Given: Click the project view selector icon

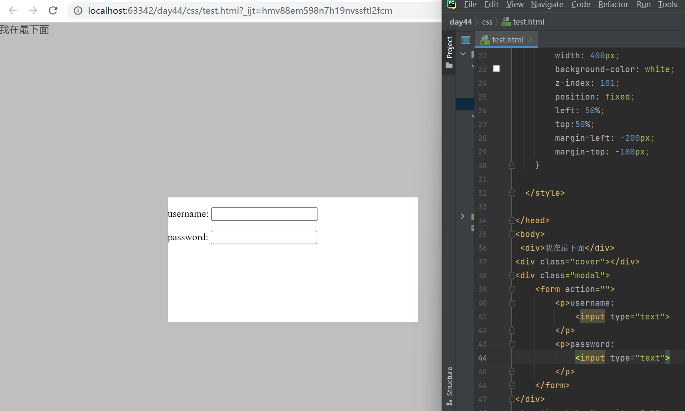Looking at the screenshot, I should [x=466, y=40].
